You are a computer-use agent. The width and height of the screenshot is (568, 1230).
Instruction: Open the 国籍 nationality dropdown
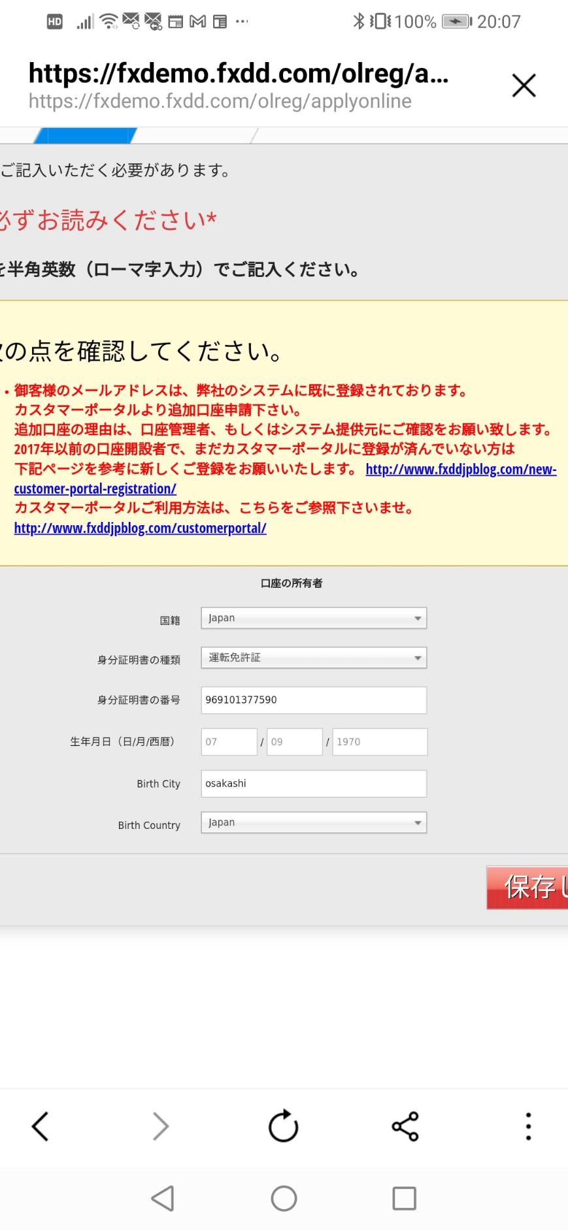(314, 618)
